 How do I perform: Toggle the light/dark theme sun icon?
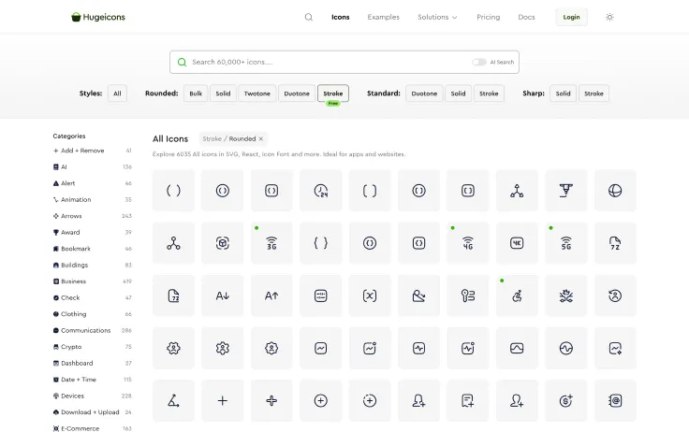(609, 17)
